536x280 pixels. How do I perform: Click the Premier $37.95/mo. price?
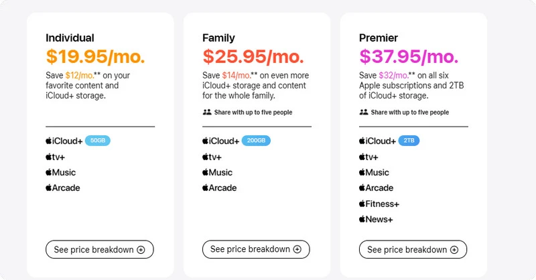coord(409,56)
